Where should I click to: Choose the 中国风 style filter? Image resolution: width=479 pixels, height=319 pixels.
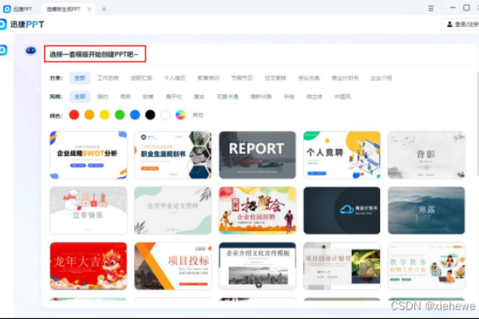(x=342, y=96)
